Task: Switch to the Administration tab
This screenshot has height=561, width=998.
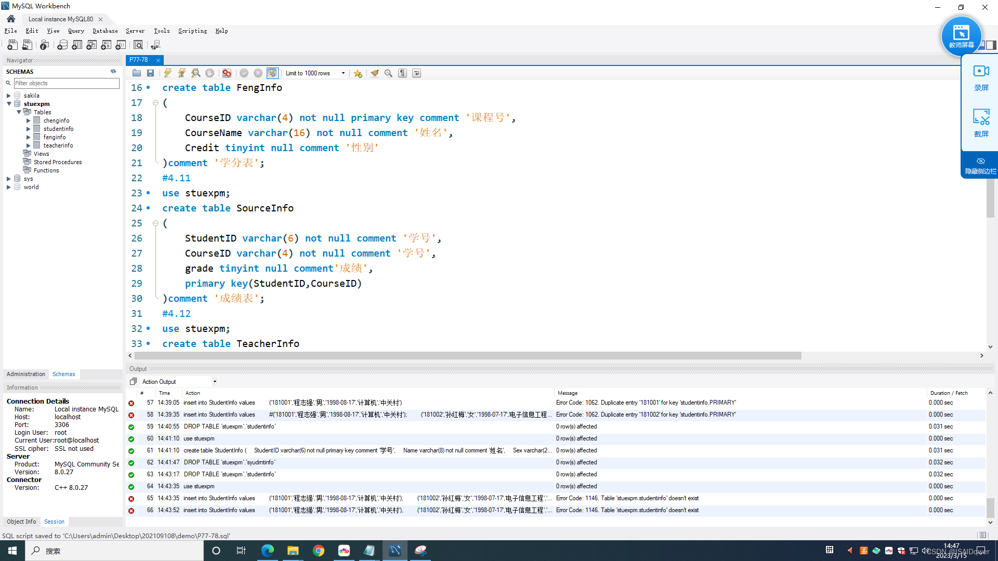Action: 26,374
